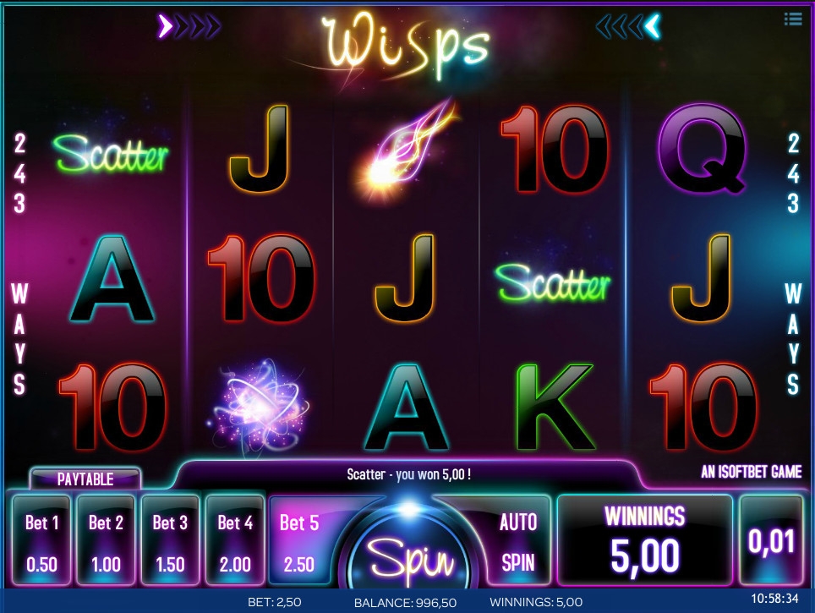Click the Winnings 5,00 display panel
Viewport: 815px width, 613px height.
pos(644,541)
